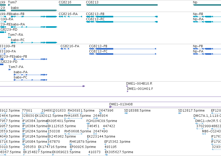Select feature 205050

[24, 150]
